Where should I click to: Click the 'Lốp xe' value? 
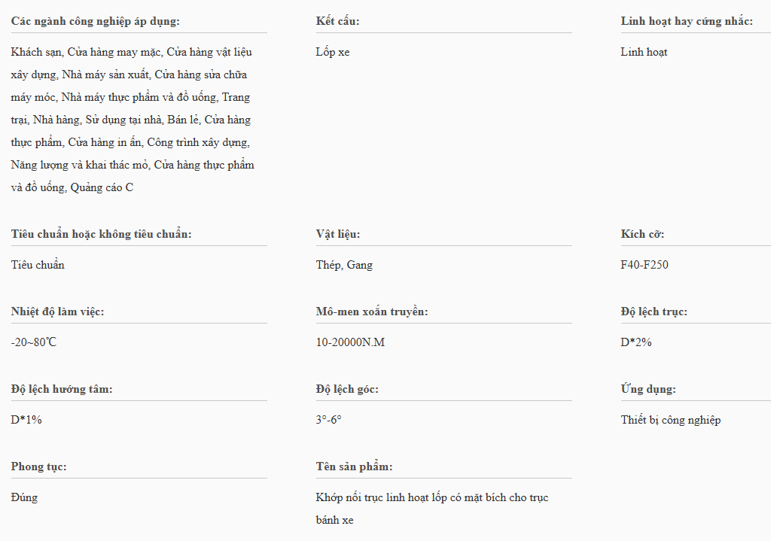[x=333, y=52]
